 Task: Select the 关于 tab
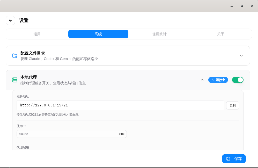(x=220, y=34)
